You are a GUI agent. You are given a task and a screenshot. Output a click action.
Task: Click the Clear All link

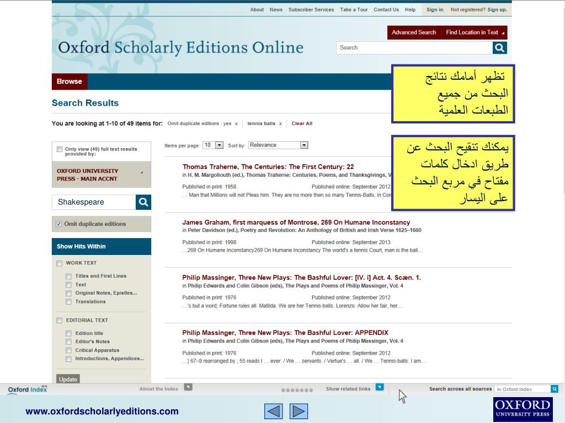[302, 123]
